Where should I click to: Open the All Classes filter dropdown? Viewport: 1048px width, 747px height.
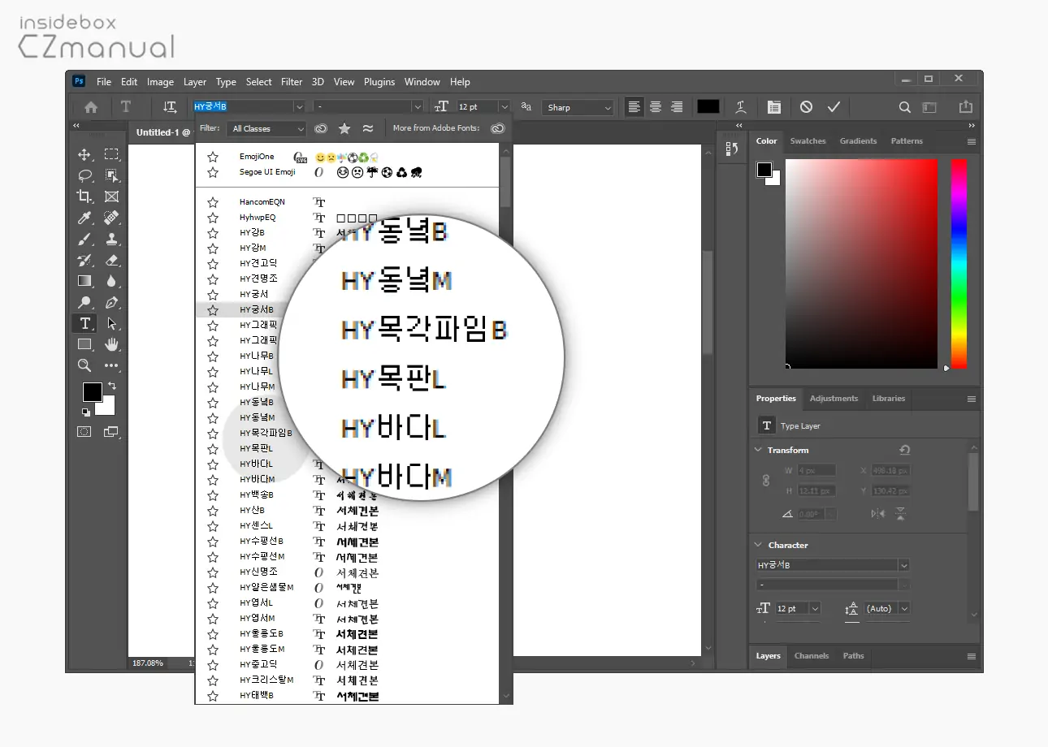tap(266, 128)
